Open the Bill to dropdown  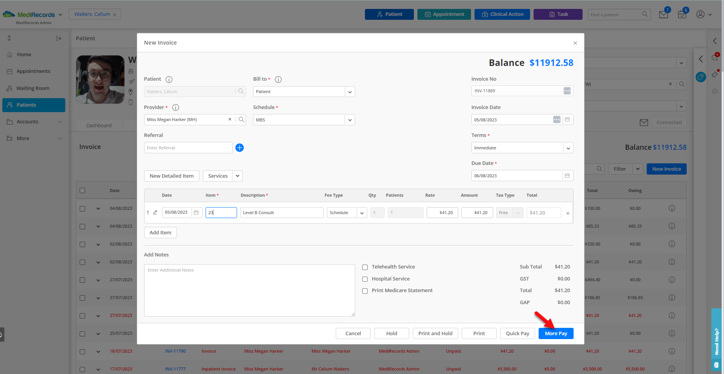click(350, 92)
